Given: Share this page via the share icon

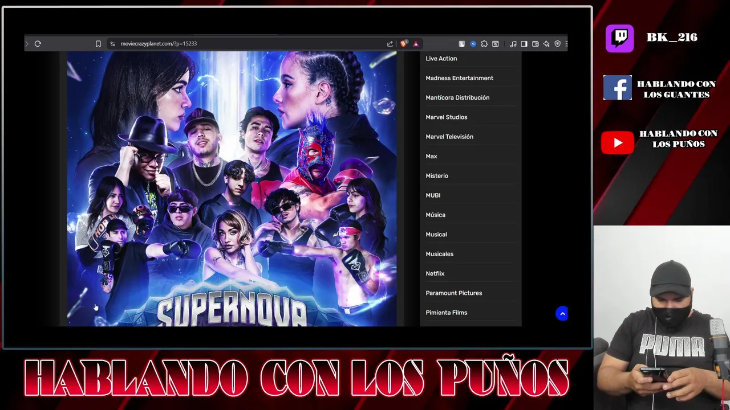Looking at the screenshot, I should tap(390, 44).
